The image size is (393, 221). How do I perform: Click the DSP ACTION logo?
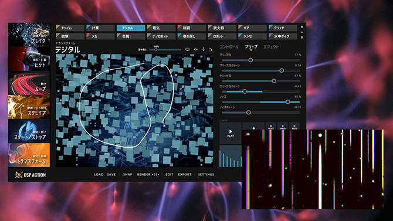point(31,175)
